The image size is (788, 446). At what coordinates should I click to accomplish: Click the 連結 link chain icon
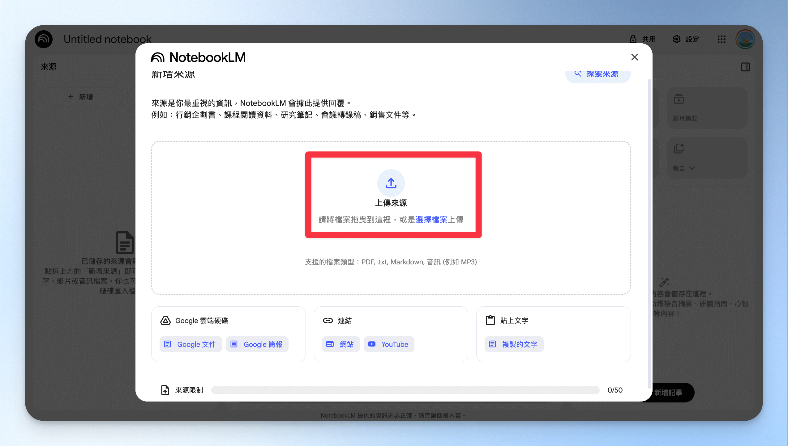(328, 321)
